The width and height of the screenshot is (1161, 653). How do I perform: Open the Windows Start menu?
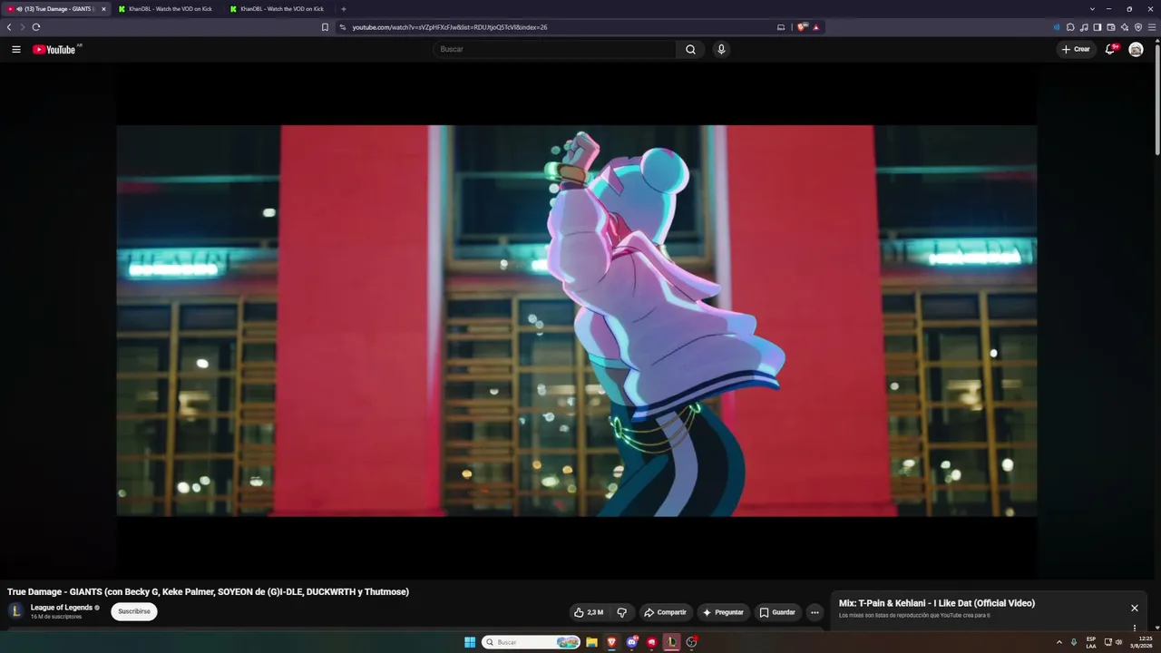[x=470, y=642]
